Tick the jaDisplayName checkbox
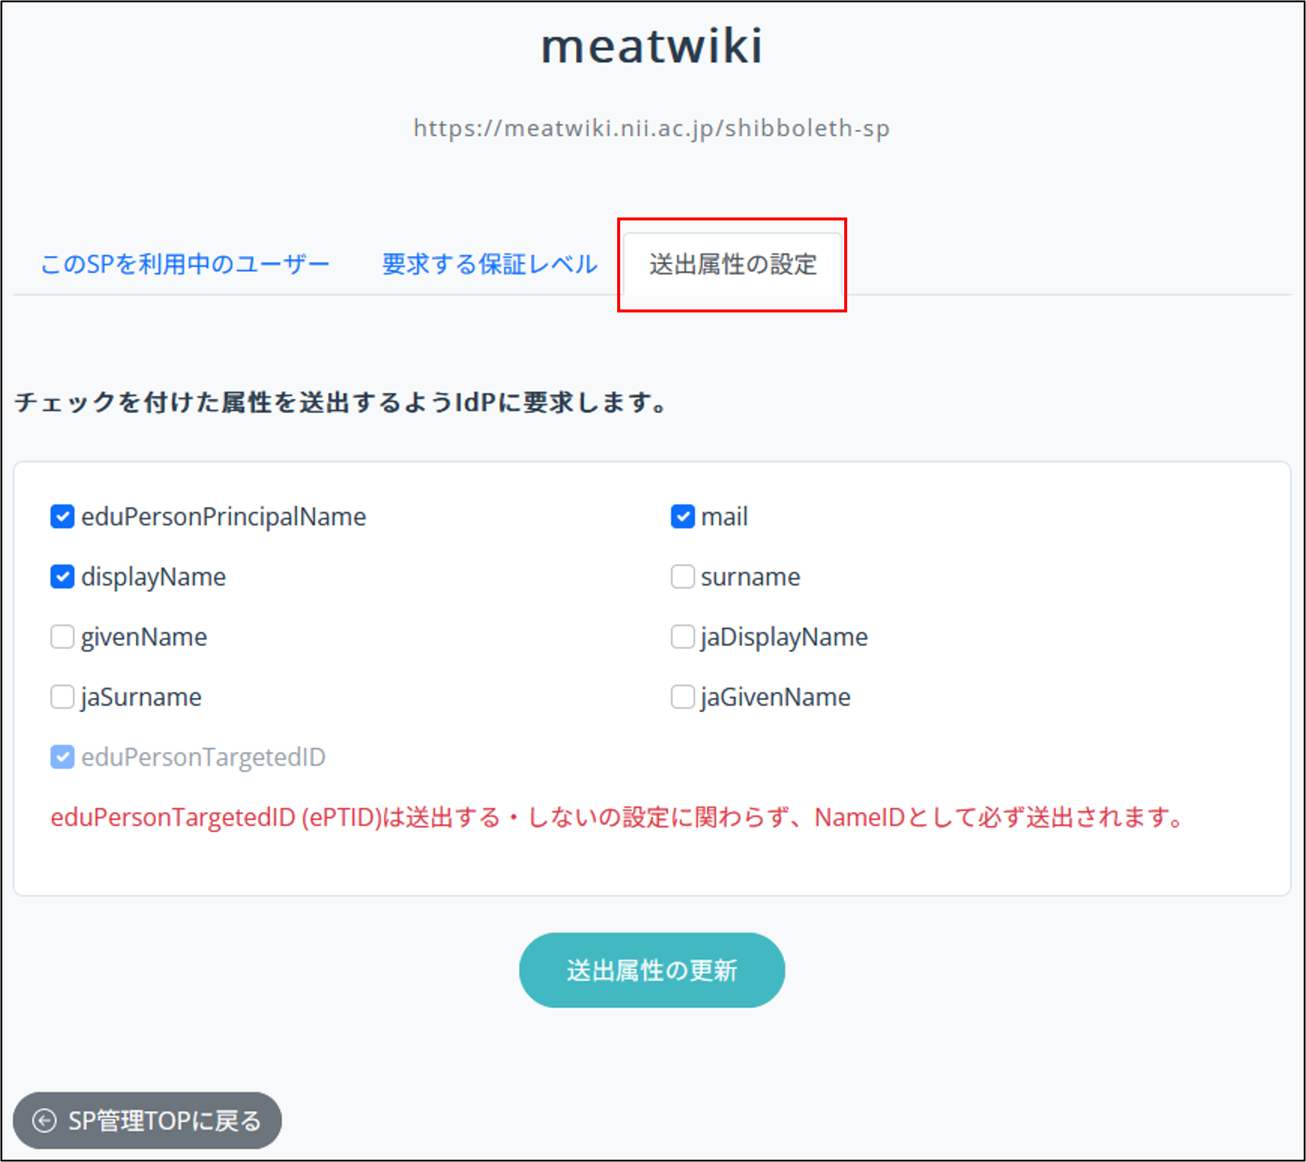 682,637
